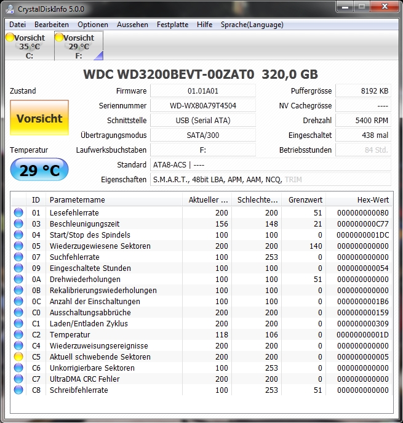The width and height of the screenshot is (403, 423).
Task: Click the current value 118 in Temperatur row
Action: [221, 334]
